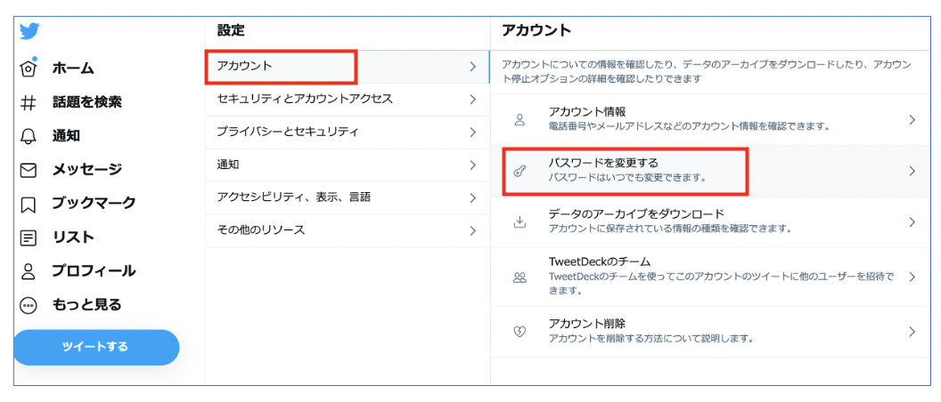Viewport: 941px width, 402px height.
Task: Click chevron on パスワードを変更する row
Action: coord(912,171)
